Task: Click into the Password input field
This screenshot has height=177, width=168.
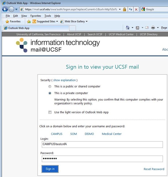Action: [x=102, y=159]
